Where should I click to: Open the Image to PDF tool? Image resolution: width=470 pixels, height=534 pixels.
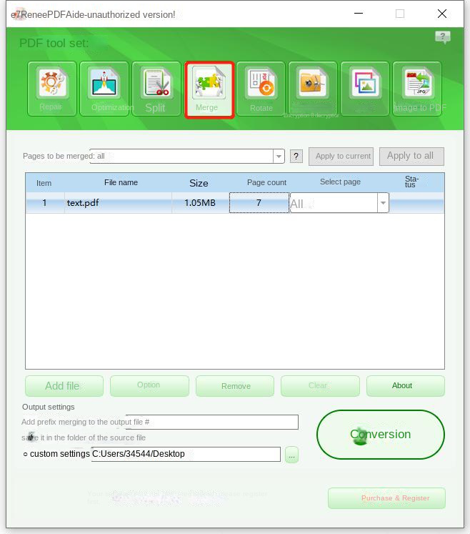416,89
